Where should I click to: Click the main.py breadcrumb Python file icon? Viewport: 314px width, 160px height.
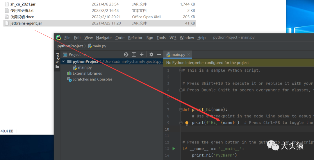click(90, 46)
